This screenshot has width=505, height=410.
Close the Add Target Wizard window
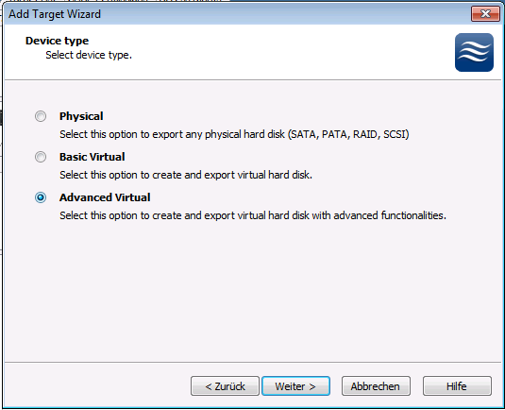coord(485,14)
